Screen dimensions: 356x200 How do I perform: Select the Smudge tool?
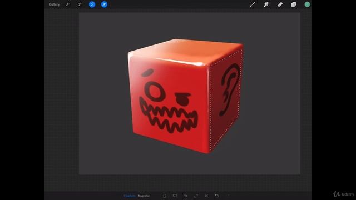point(266,4)
